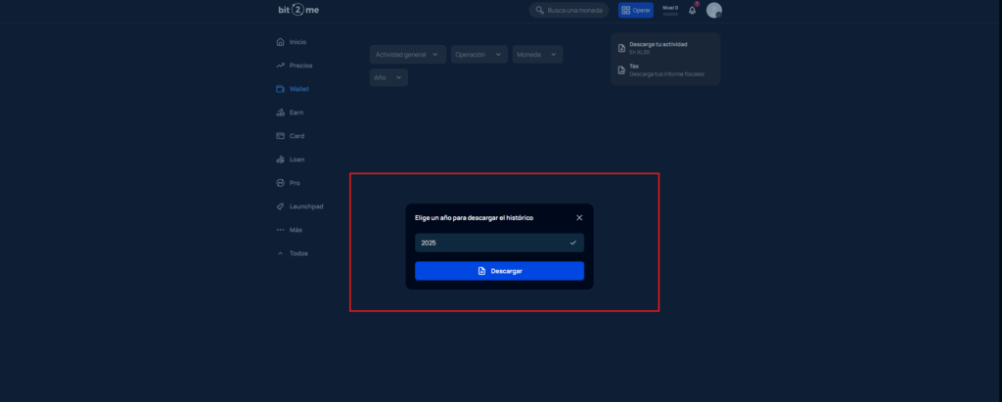Expand the Operación filter dropdown
Screen dimensions: 1002x402
click(479, 55)
